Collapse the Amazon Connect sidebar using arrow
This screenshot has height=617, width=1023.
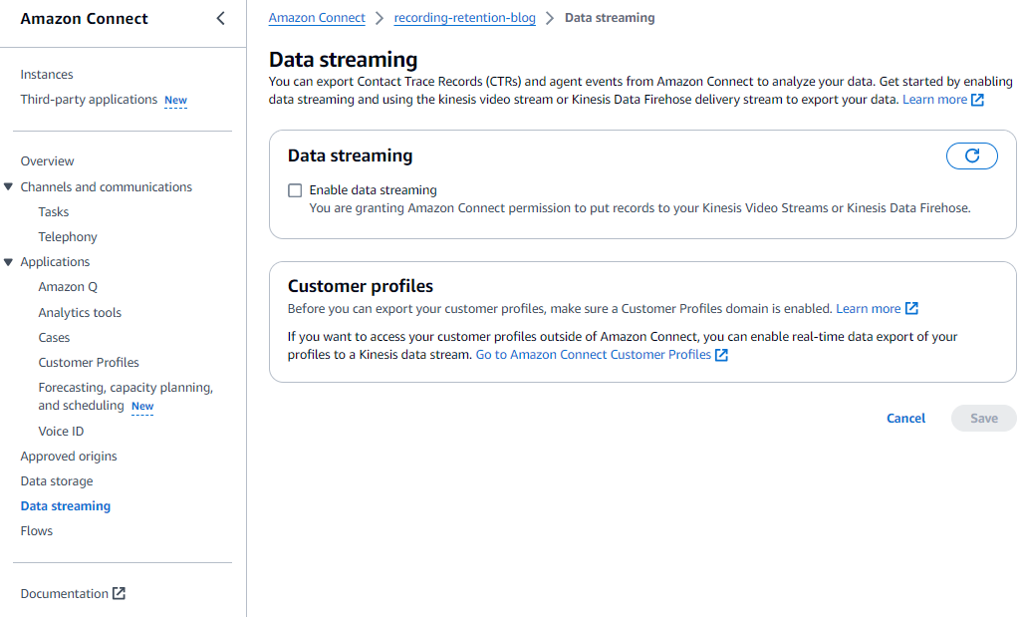(x=220, y=19)
